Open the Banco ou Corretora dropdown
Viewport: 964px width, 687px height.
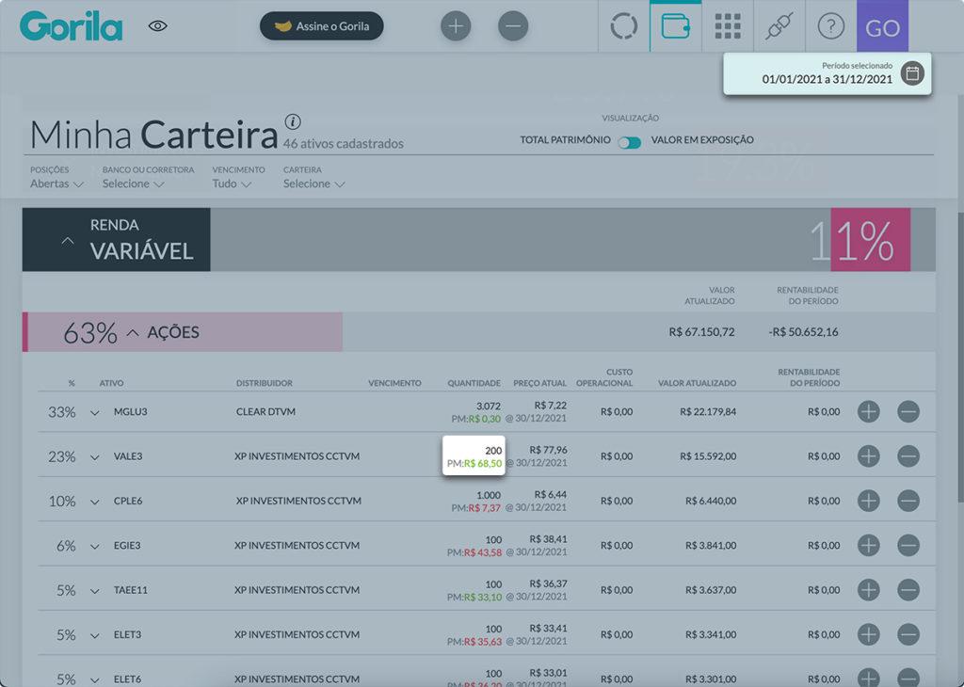(x=133, y=184)
